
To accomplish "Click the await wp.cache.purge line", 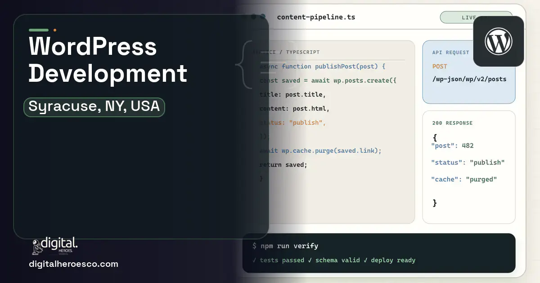I will tap(320, 150).
